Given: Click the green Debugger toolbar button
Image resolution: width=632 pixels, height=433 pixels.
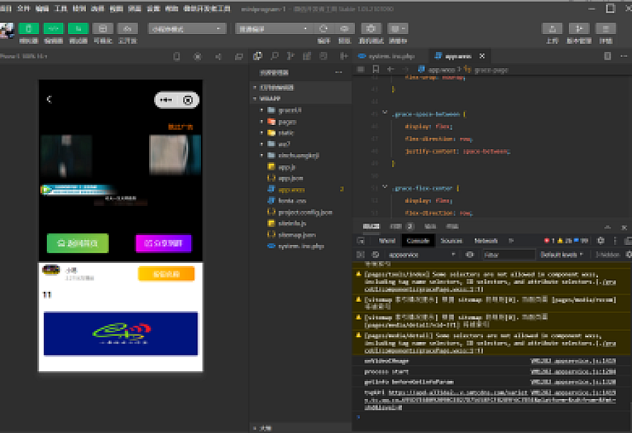Looking at the screenshot, I should [x=79, y=28].
